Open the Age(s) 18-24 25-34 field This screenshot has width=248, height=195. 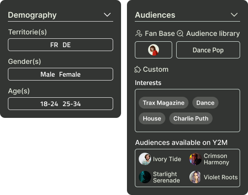click(61, 104)
